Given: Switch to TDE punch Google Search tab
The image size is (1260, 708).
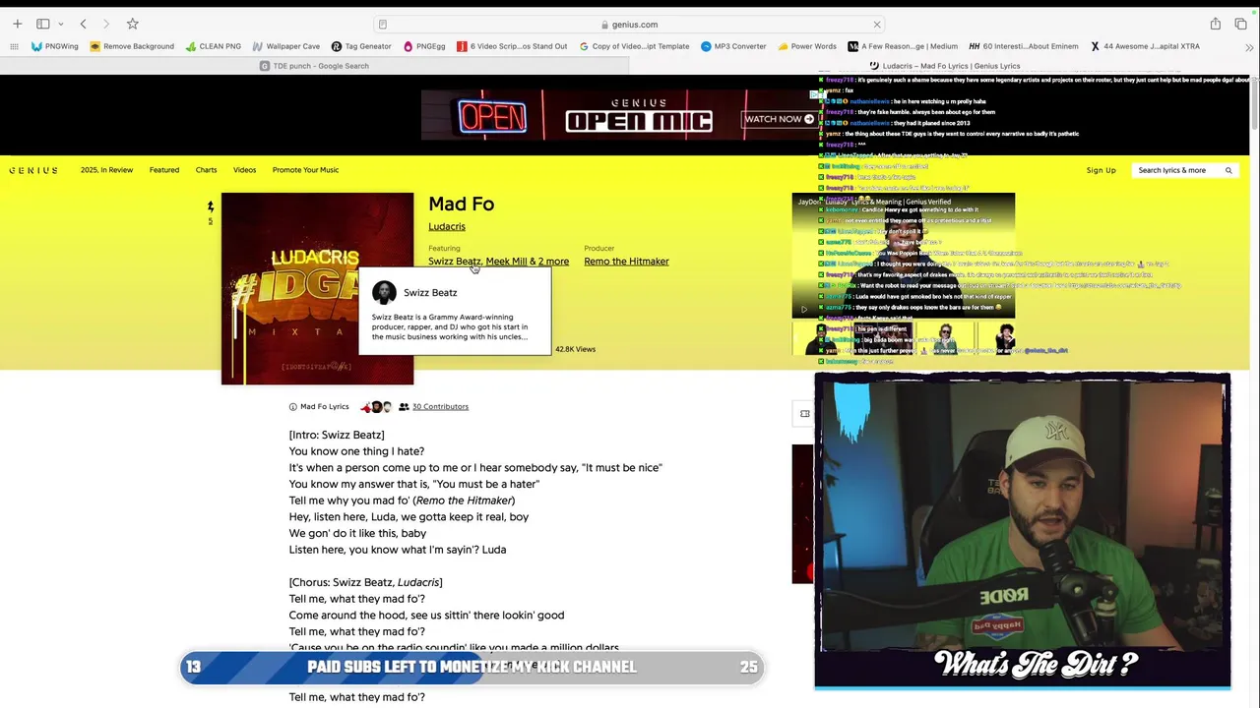Looking at the screenshot, I should [x=314, y=66].
